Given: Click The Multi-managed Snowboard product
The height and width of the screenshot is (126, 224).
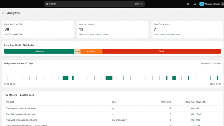Looking at the screenshot, I should pyautogui.click(x=22, y=120).
